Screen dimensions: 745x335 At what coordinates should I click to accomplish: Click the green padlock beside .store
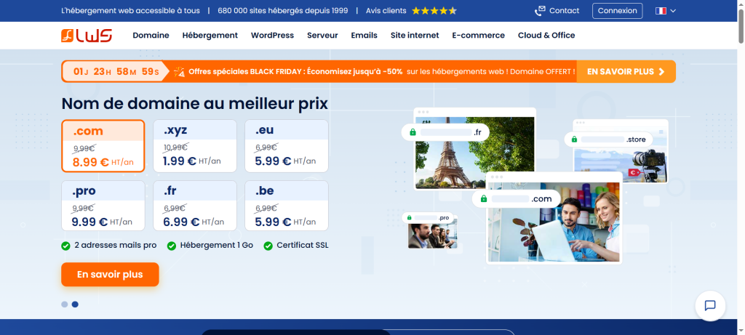pos(574,139)
